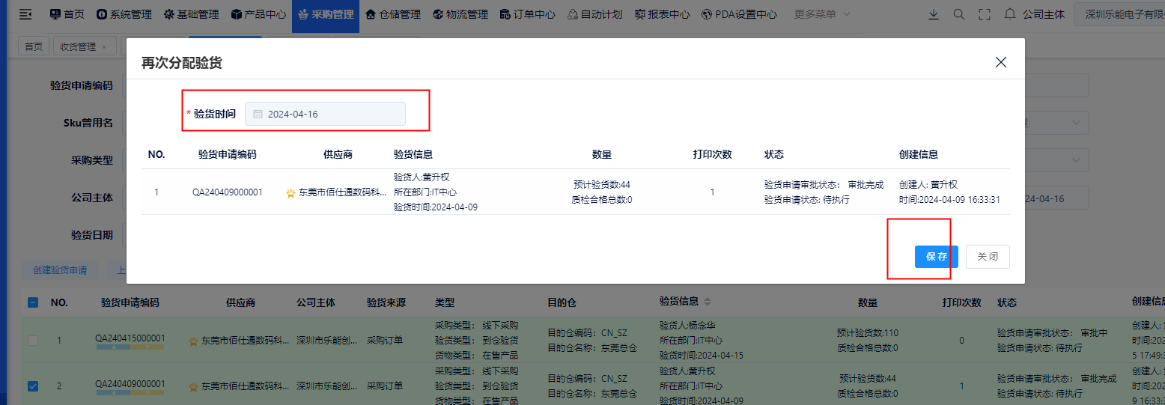This screenshot has height=405, width=1165.
Task: Open the 采购类型 row dropdown on the right
Action: (1076, 159)
